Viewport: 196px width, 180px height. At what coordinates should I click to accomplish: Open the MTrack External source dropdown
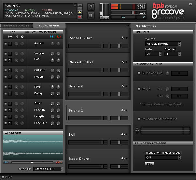tap(163, 44)
